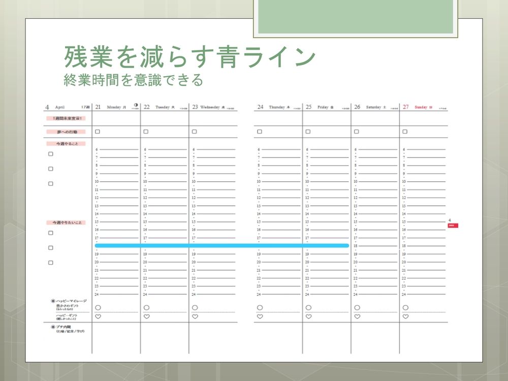This screenshot has height=381, width=508.
Task: Click the 1週間未来宣言 pink label
Action: [66, 118]
